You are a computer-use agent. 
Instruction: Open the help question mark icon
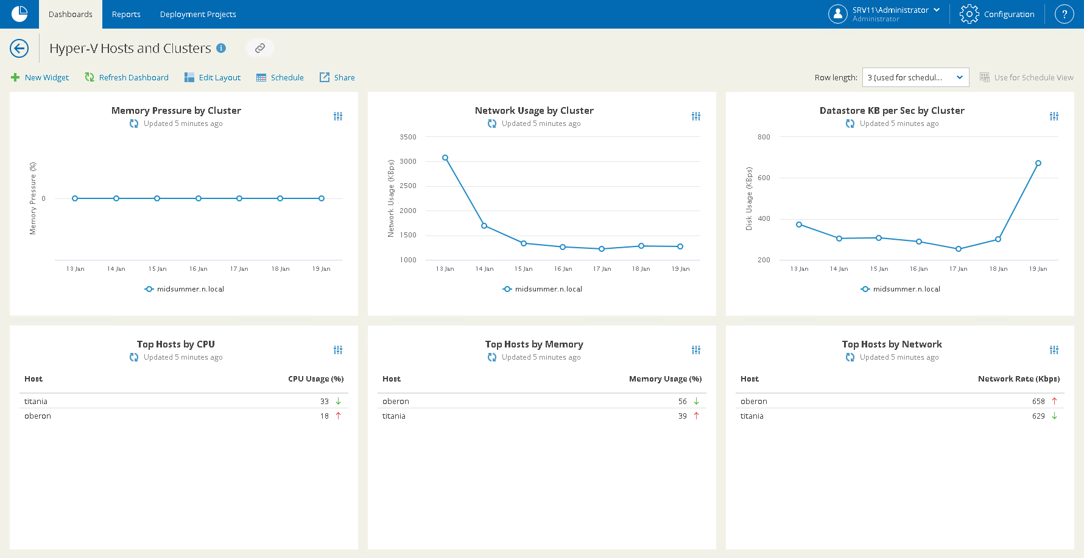pyautogui.click(x=1064, y=14)
